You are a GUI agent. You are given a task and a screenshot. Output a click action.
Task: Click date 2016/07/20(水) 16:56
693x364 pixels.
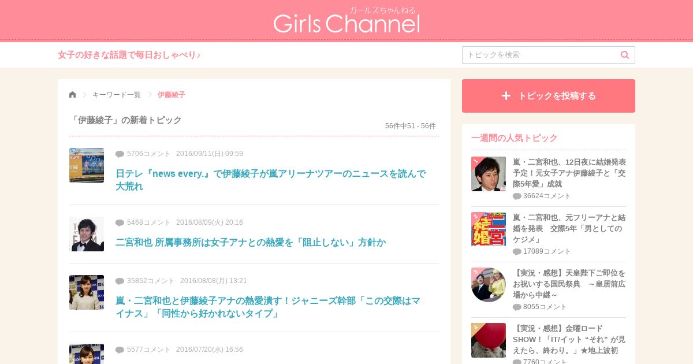[x=210, y=350]
